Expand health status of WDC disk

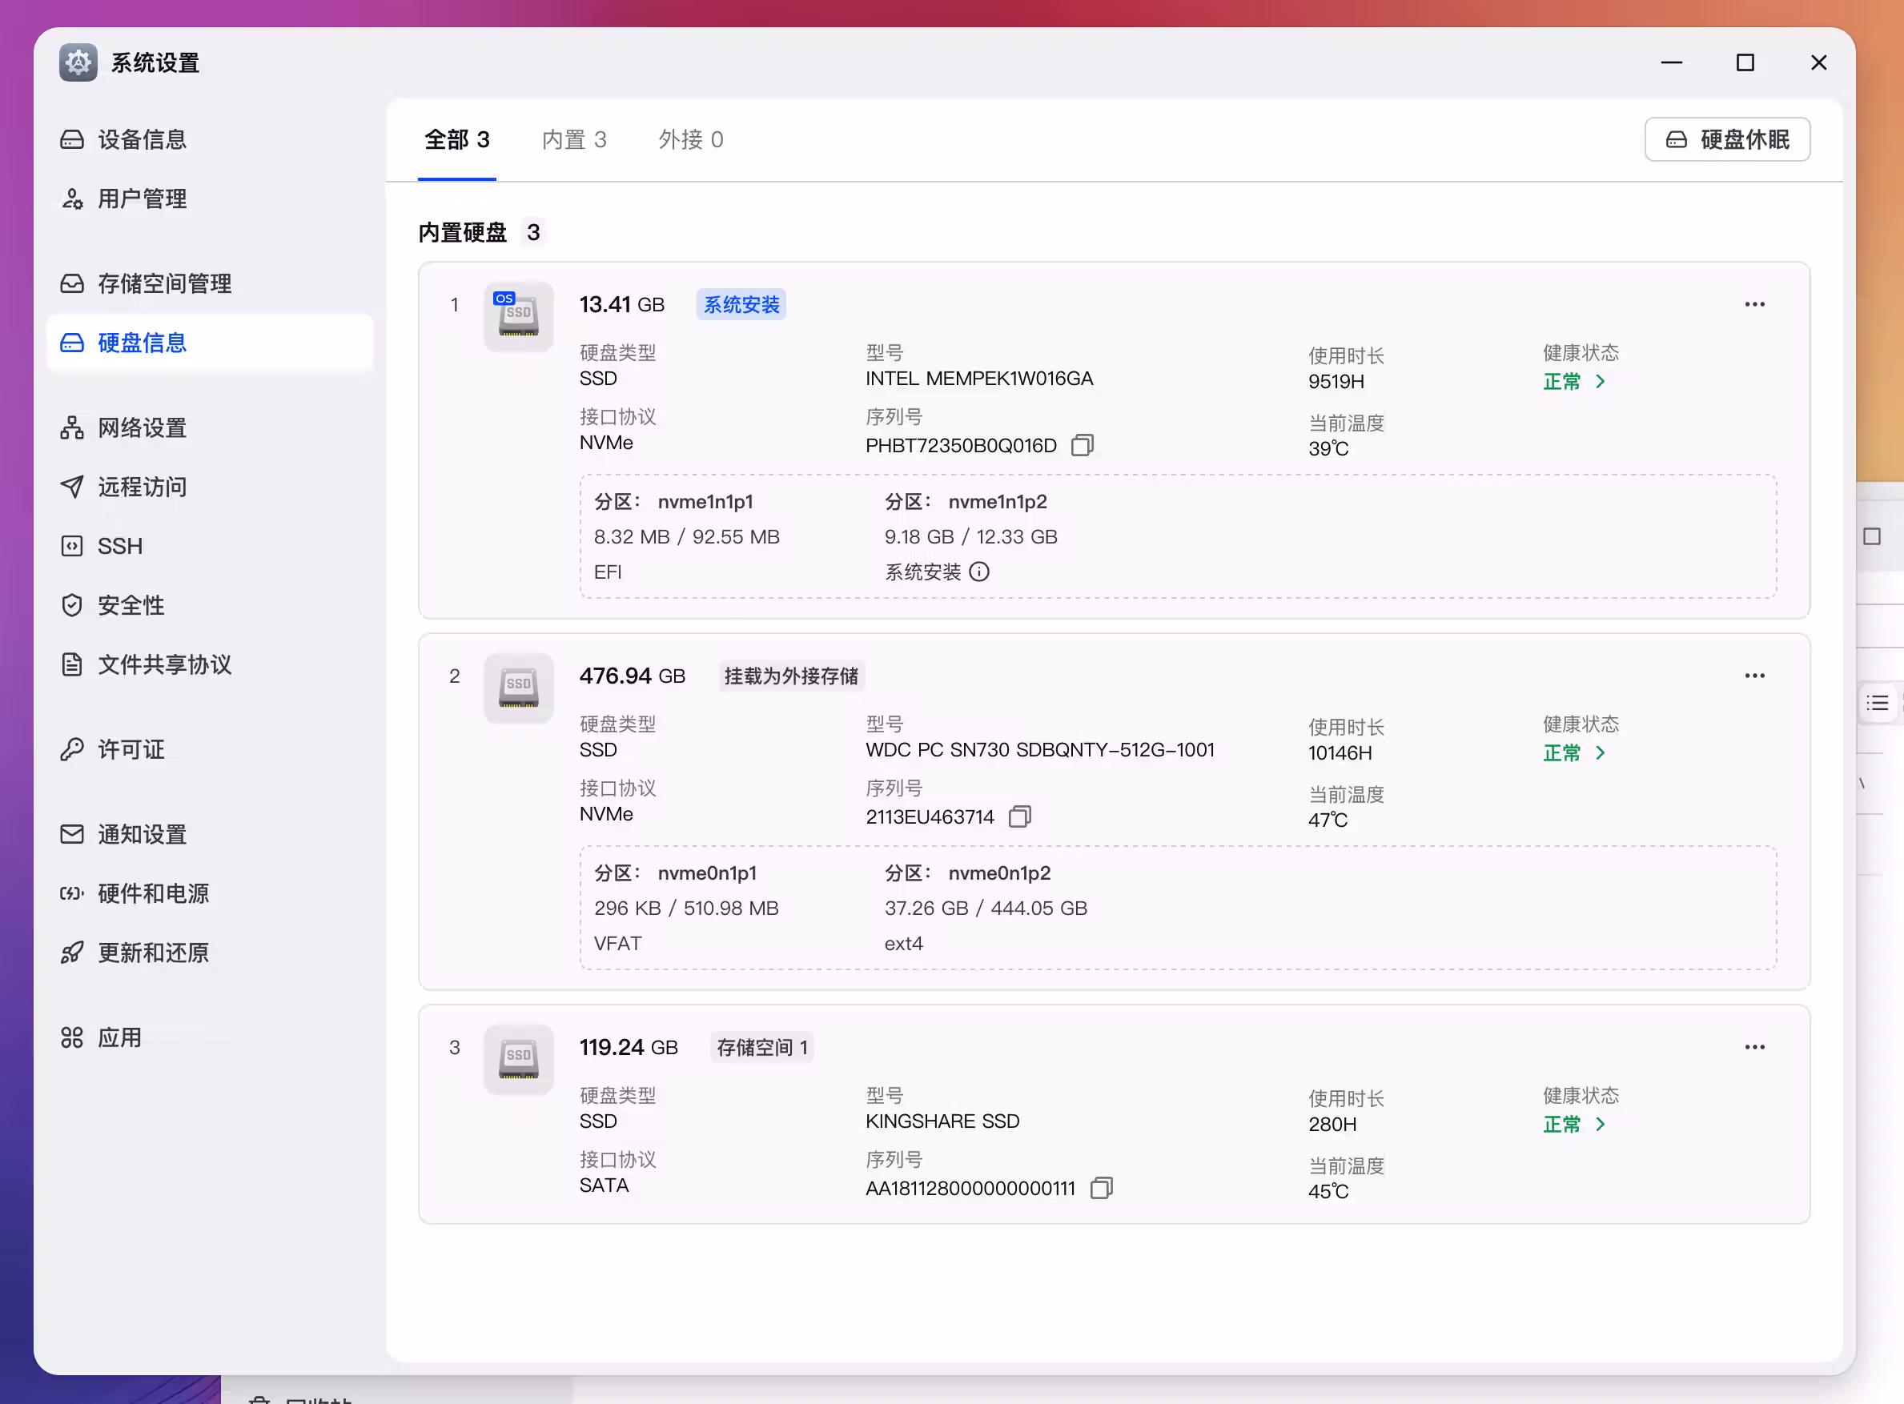click(x=1574, y=753)
